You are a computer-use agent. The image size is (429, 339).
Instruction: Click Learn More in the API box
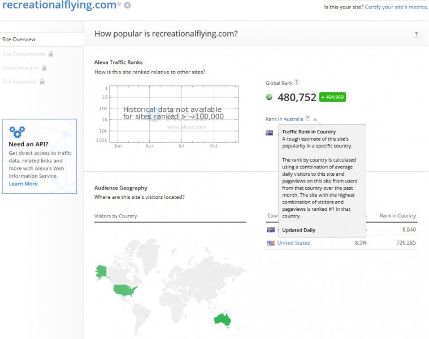(23, 184)
